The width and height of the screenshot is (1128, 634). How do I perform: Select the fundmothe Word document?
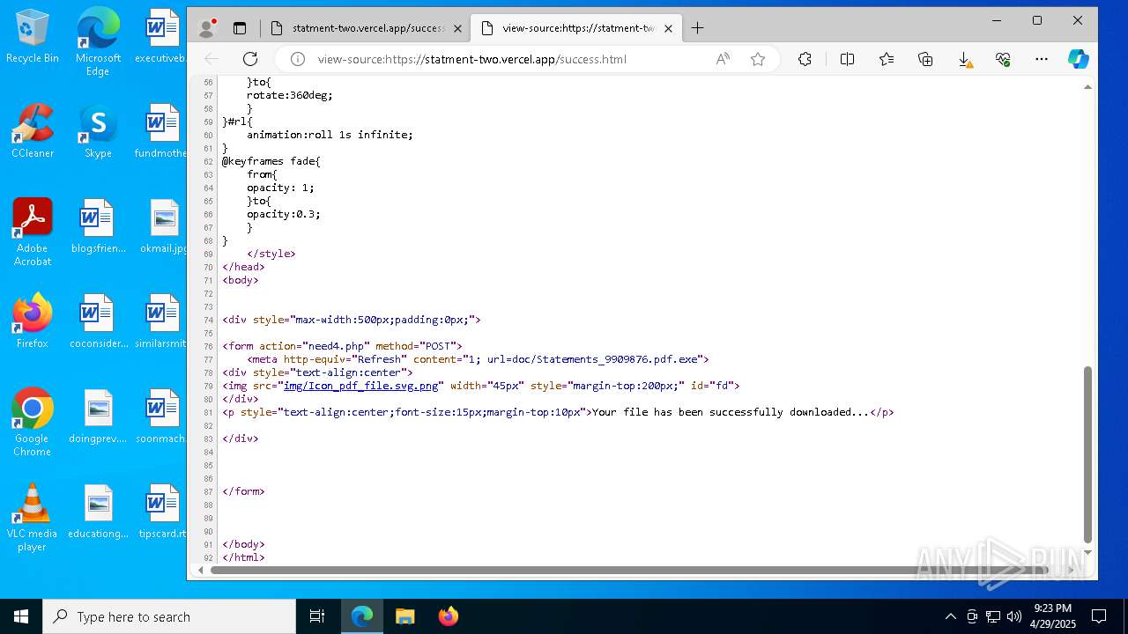point(163,132)
